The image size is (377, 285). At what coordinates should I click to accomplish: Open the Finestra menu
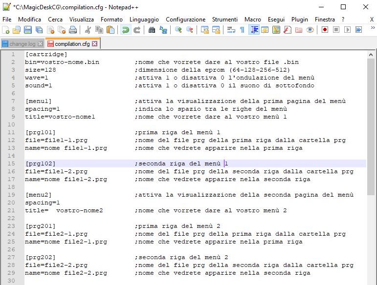325,20
